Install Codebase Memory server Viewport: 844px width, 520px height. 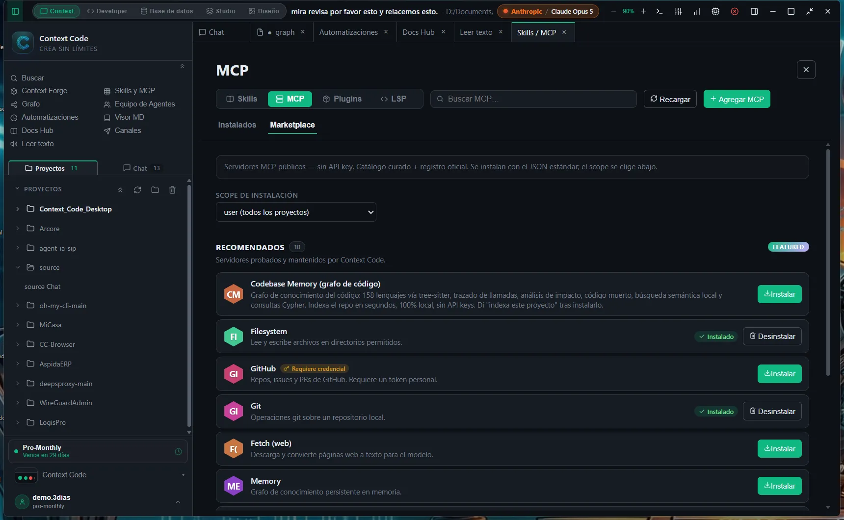(x=780, y=294)
